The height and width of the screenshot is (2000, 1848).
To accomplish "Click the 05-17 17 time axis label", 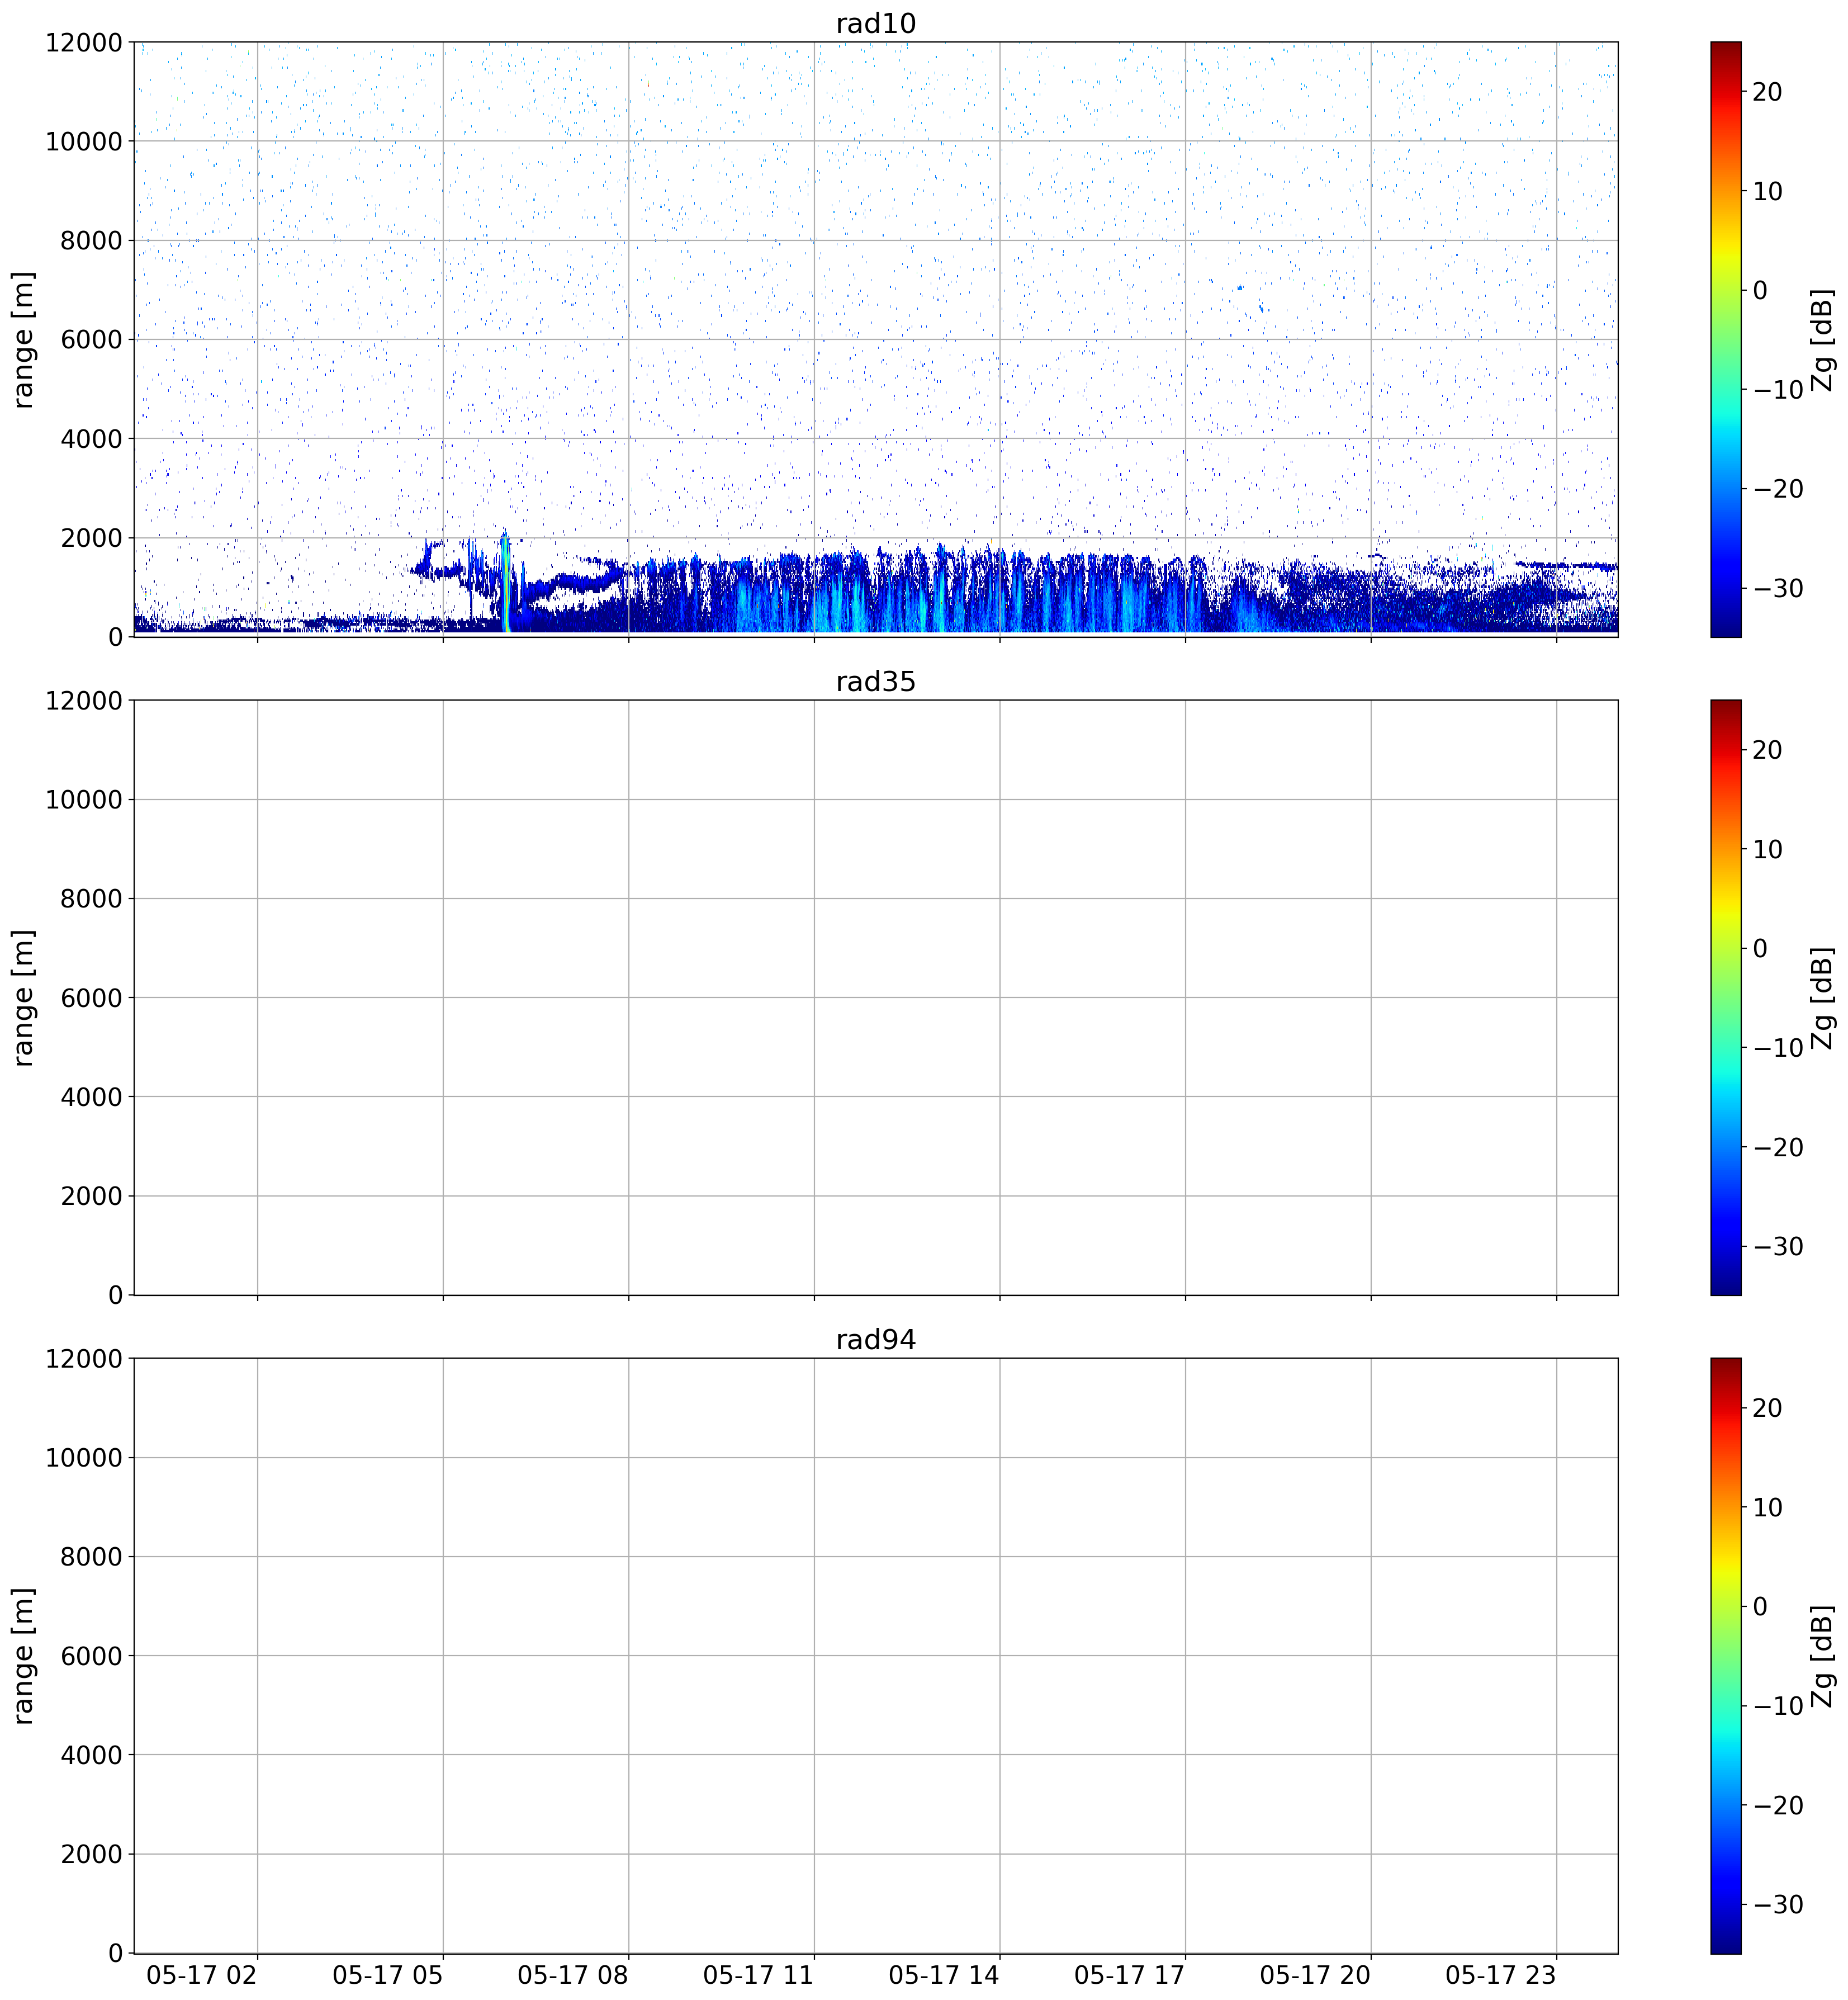I will 1129,1975.
